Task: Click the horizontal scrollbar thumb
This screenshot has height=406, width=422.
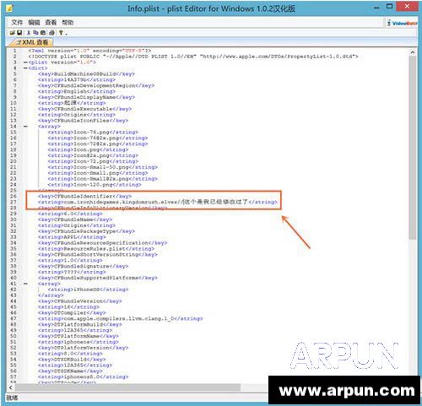Action: pyautogui.click(x=127, y=387)
